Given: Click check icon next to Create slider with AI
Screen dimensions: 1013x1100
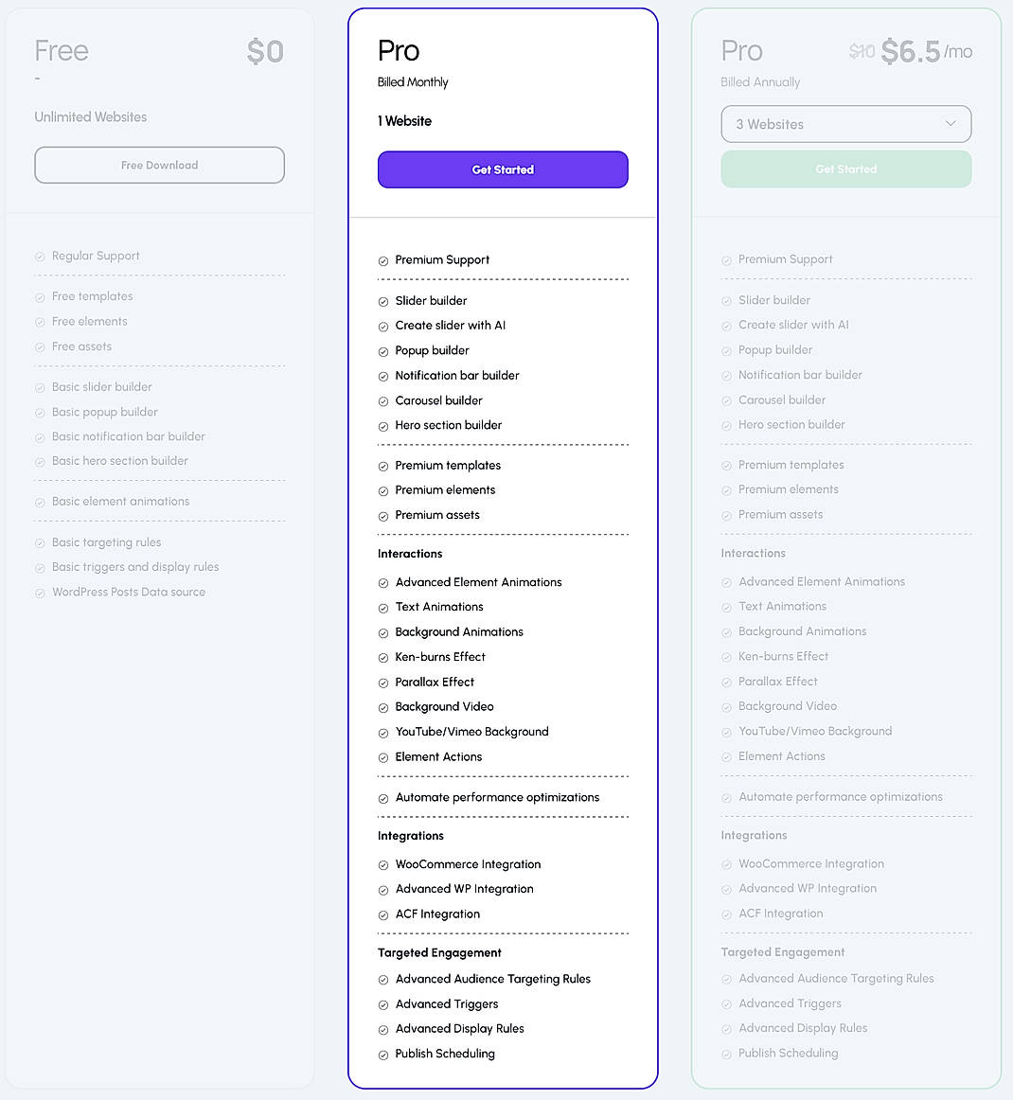Looking at the screenshot, I should click(383, 327).
